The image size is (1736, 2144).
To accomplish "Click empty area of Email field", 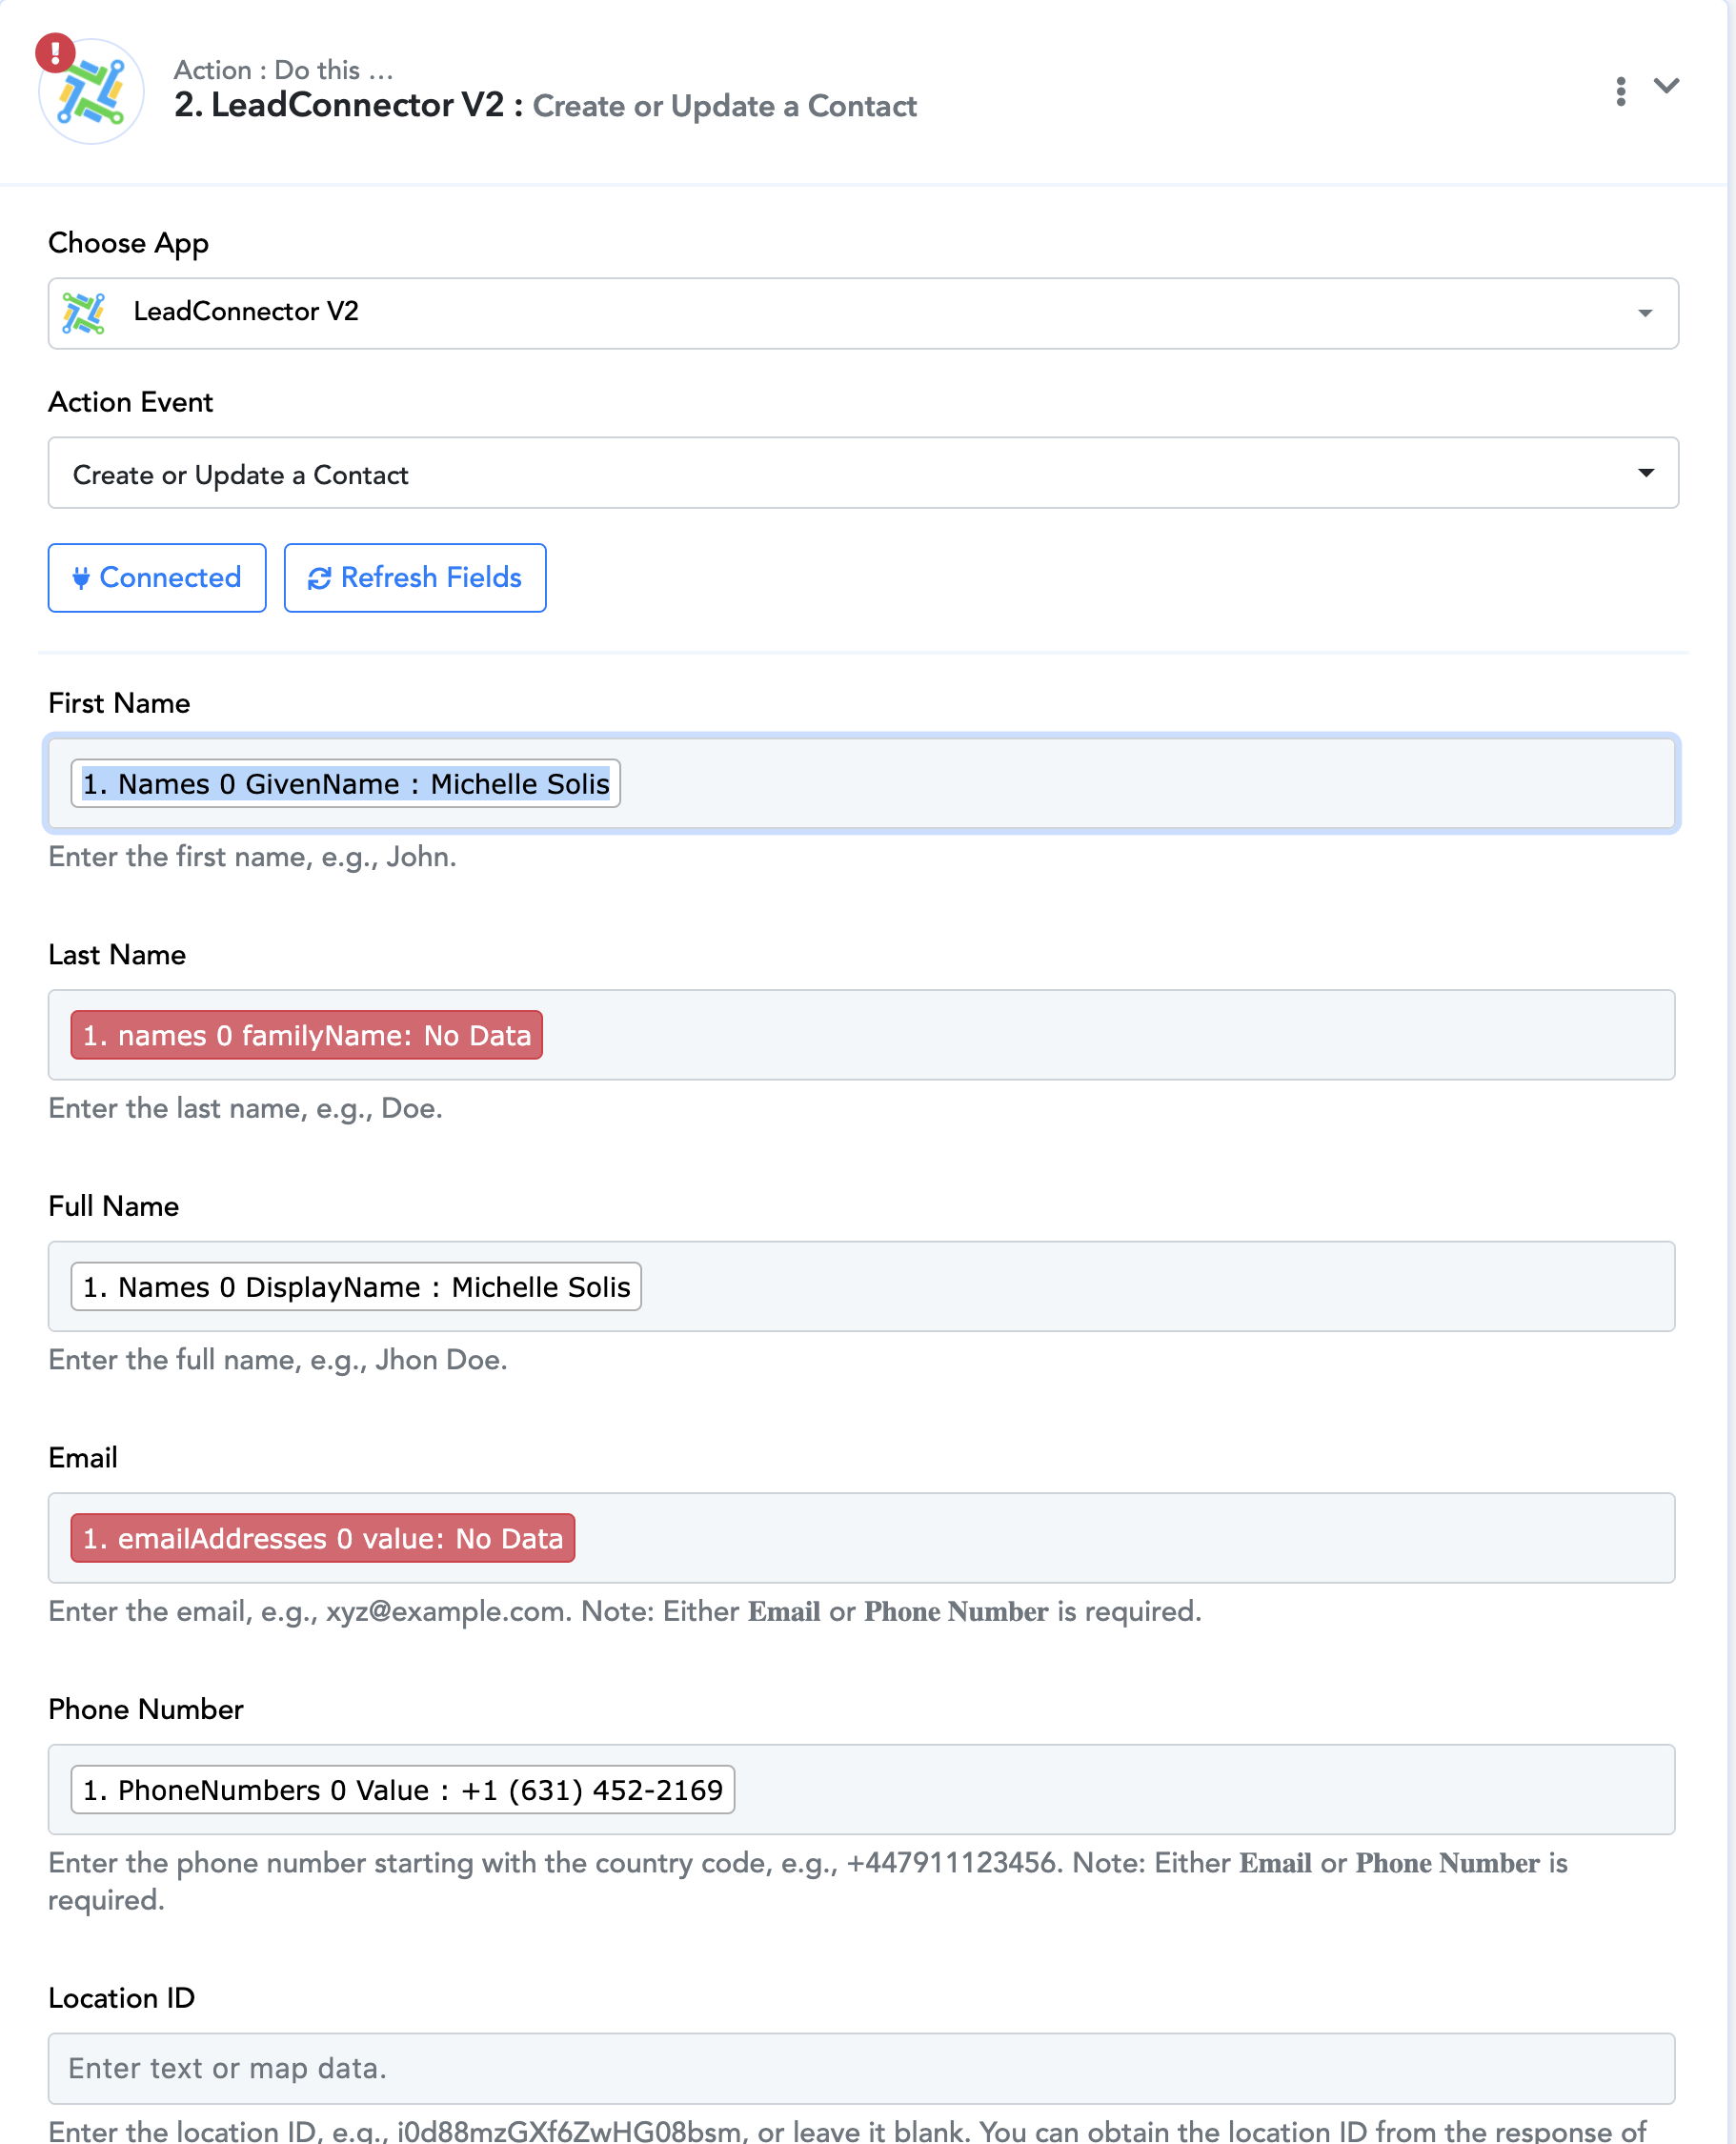I will pyautogui.click(x=1100, y=1538).
